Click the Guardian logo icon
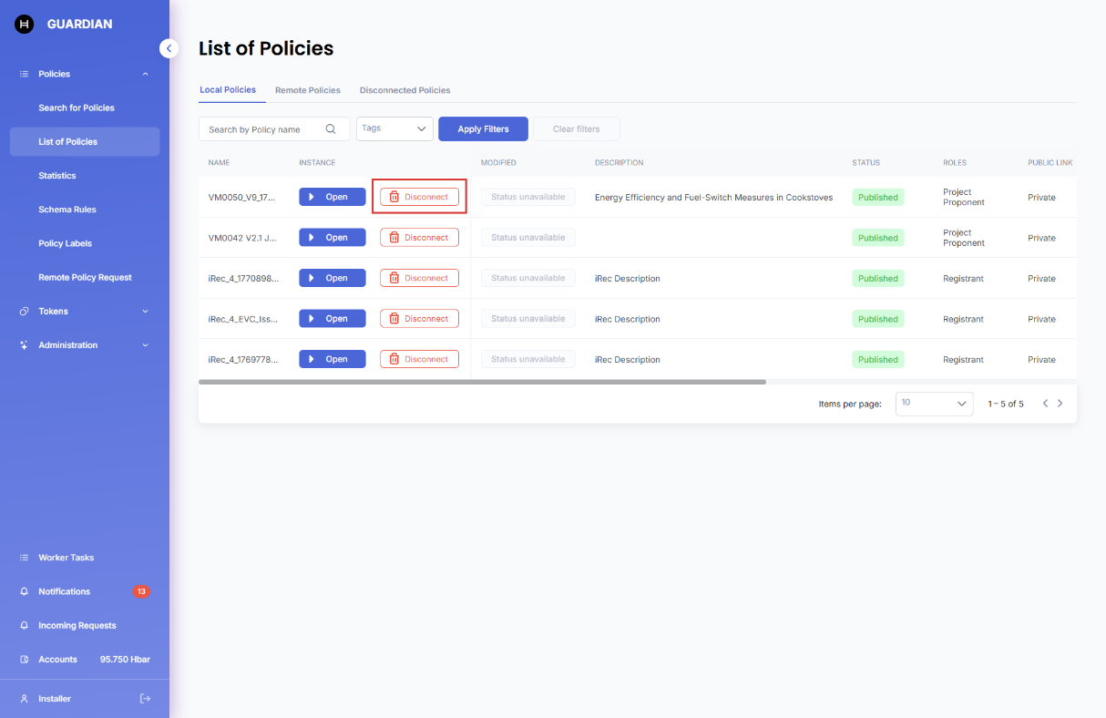The height and width of the screenshot is (718, 1106). (x=24, y=25)
